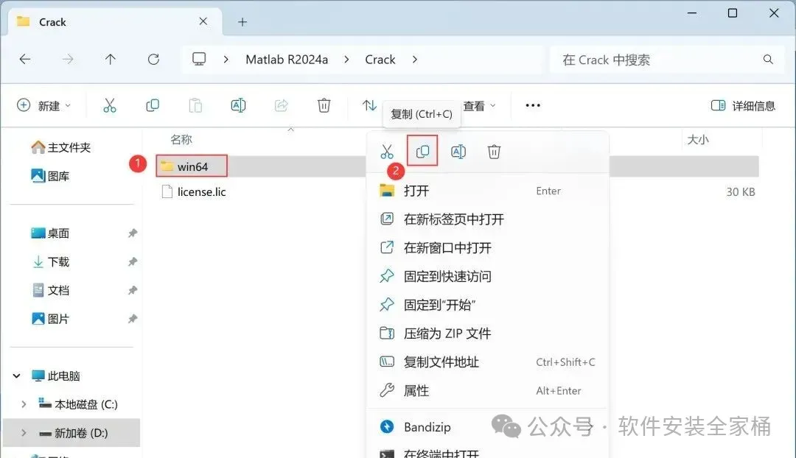Open Desktop (桌面) in the sidebar
The image size is (796, 458).
[50, 233]
